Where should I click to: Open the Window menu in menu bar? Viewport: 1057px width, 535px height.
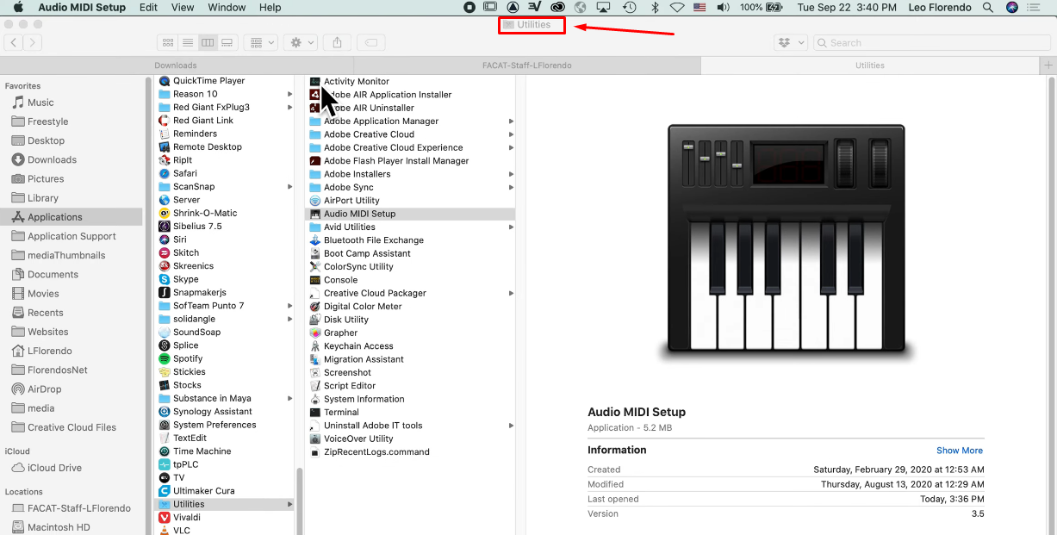(x=227, y=7)
